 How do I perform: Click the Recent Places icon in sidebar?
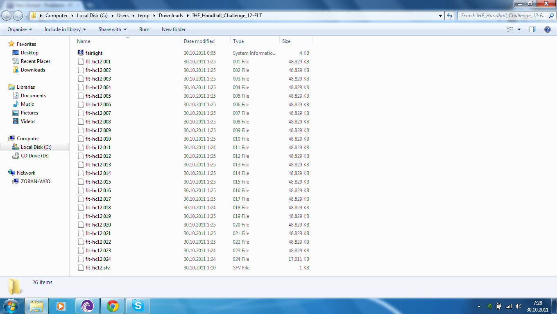point(16,61)
